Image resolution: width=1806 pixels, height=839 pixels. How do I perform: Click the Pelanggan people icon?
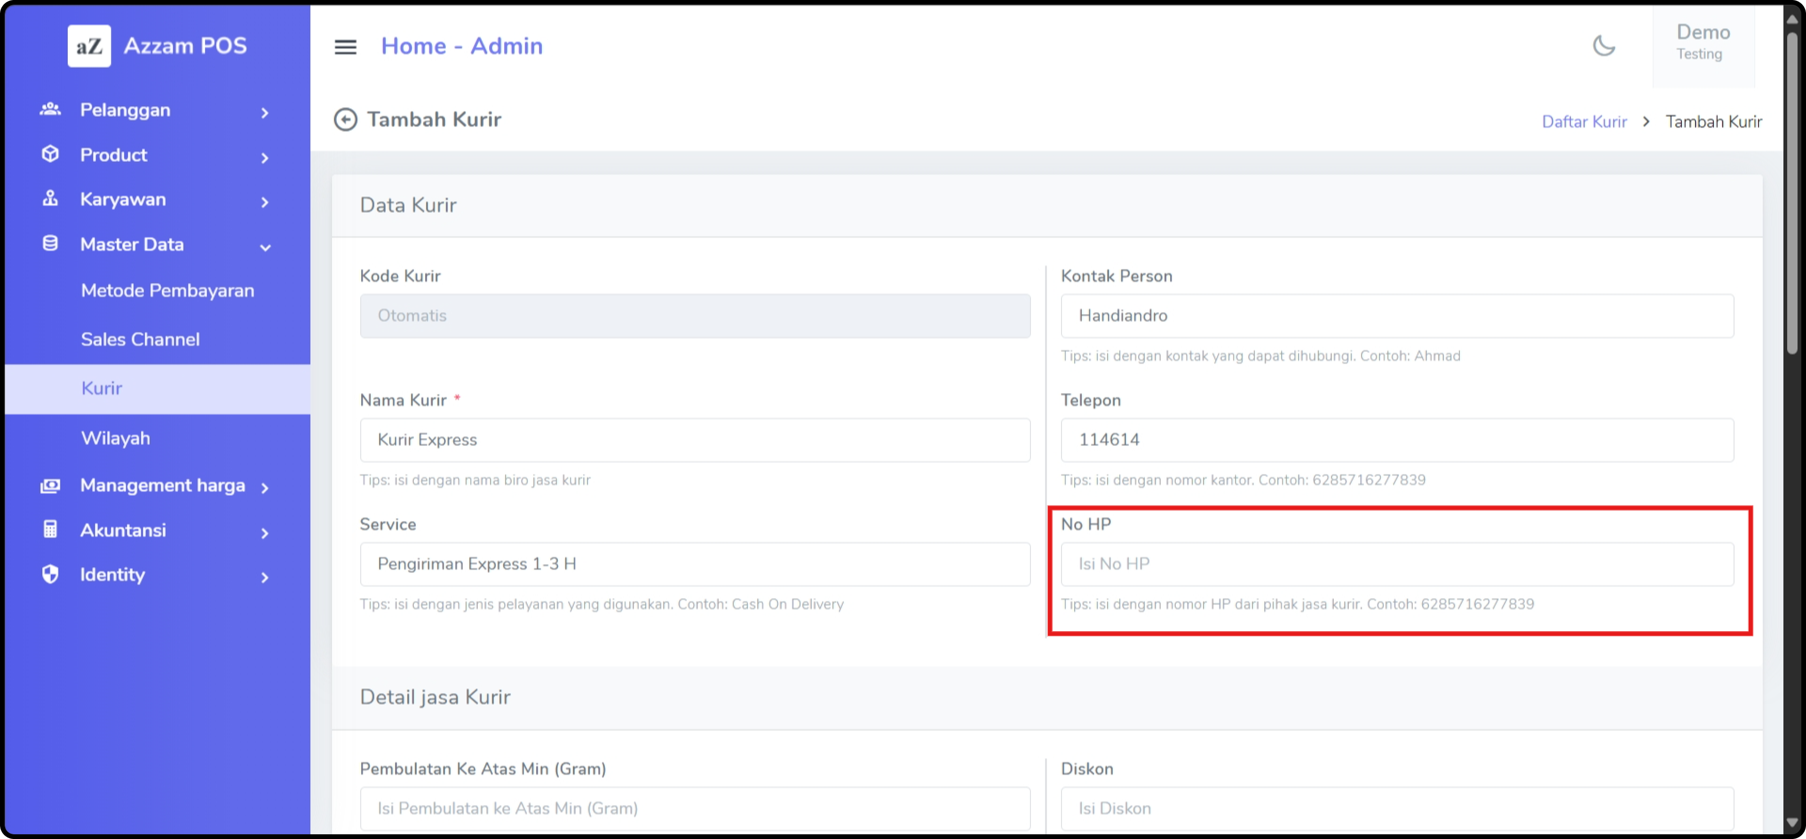point(50,110)
